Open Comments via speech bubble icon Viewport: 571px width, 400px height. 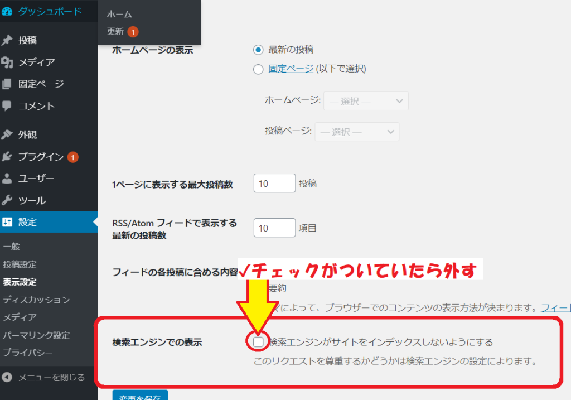click(7, 105)
